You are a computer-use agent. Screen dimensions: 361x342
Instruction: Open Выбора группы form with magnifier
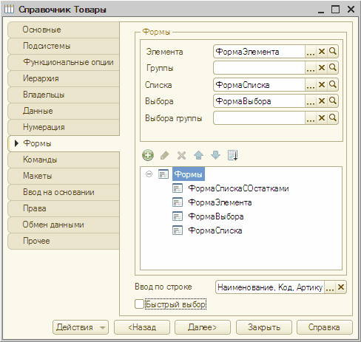pyautogui.click(x=333, y=118)
